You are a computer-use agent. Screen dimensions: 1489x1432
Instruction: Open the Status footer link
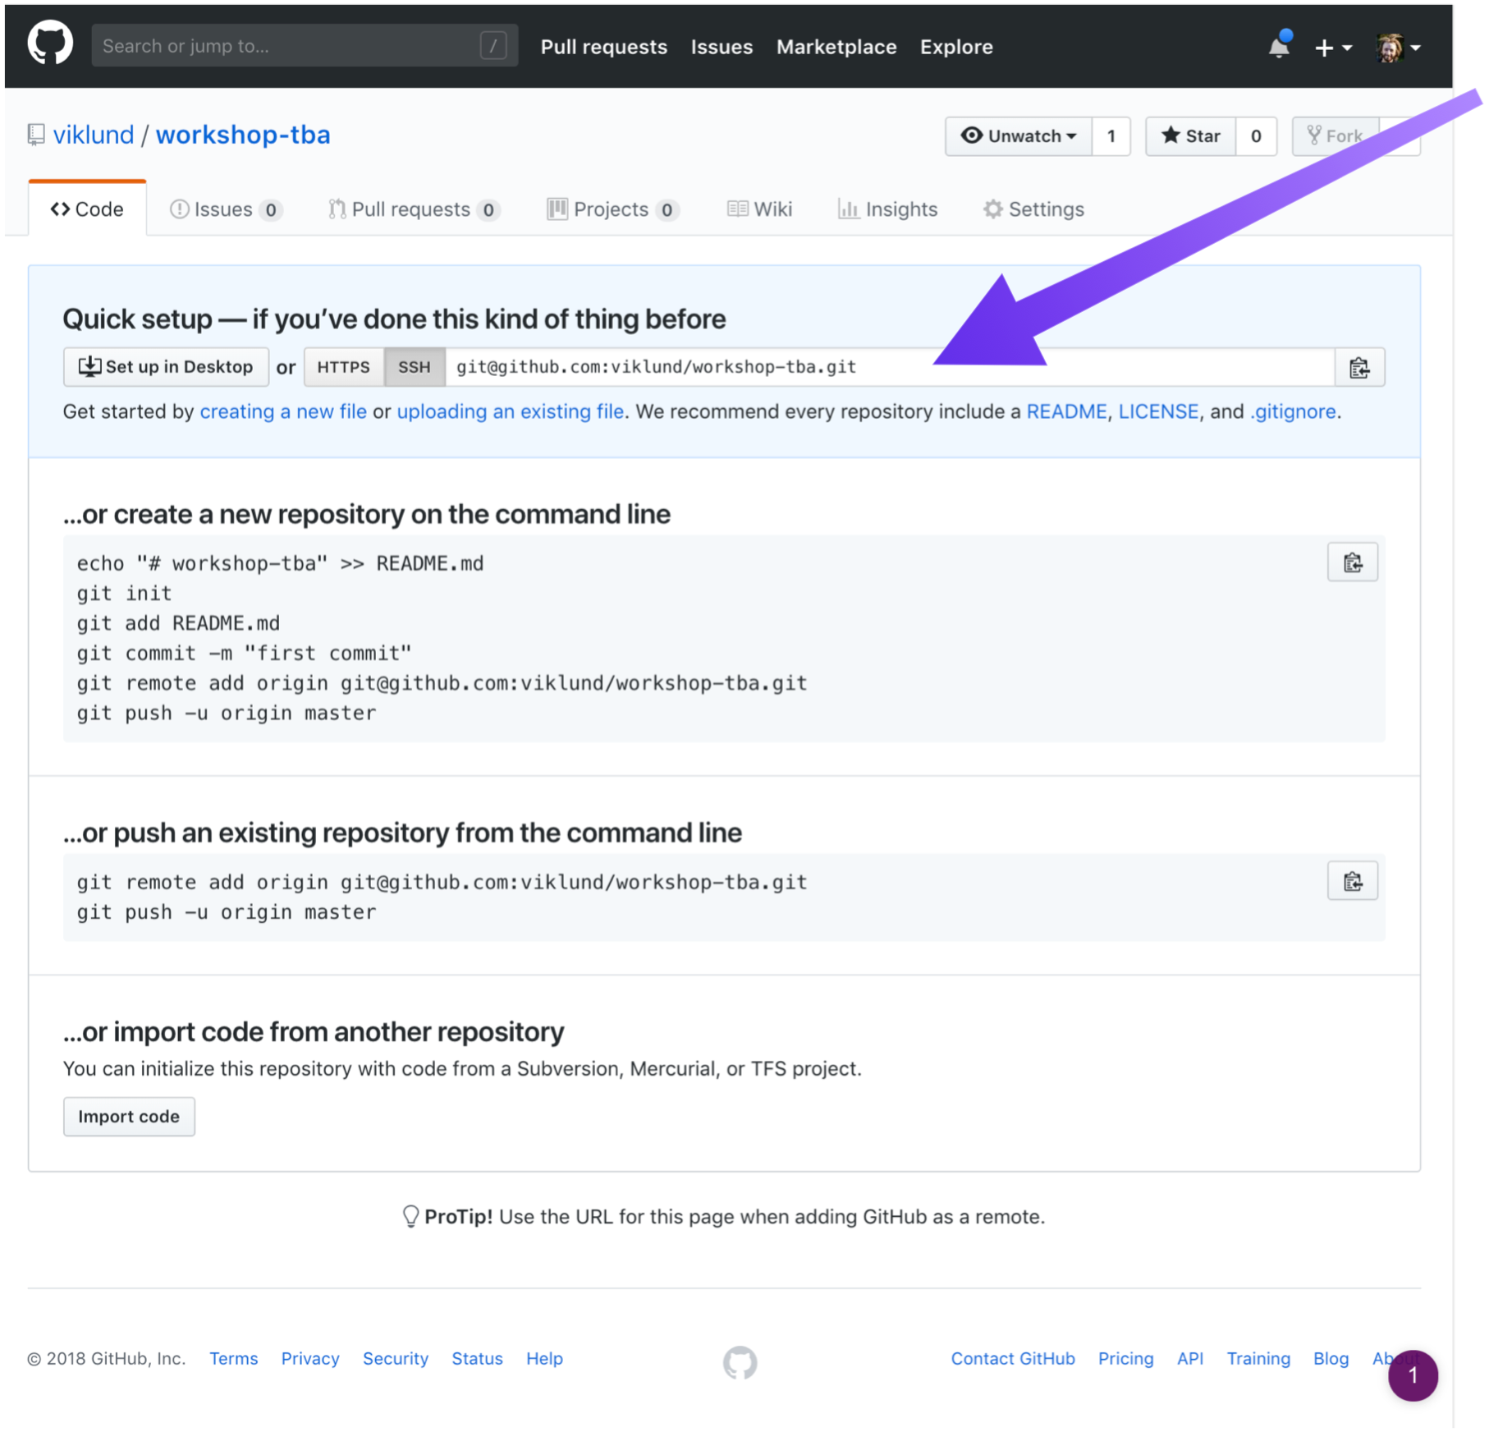point(477,1359)
